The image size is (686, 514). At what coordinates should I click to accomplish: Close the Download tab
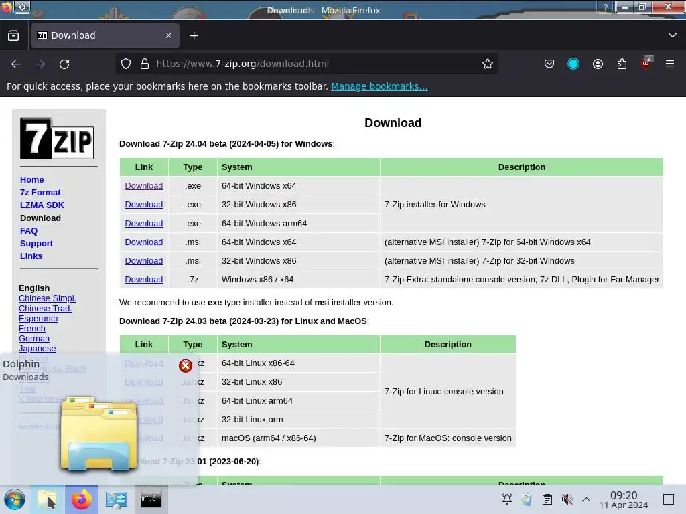(169, 35)
